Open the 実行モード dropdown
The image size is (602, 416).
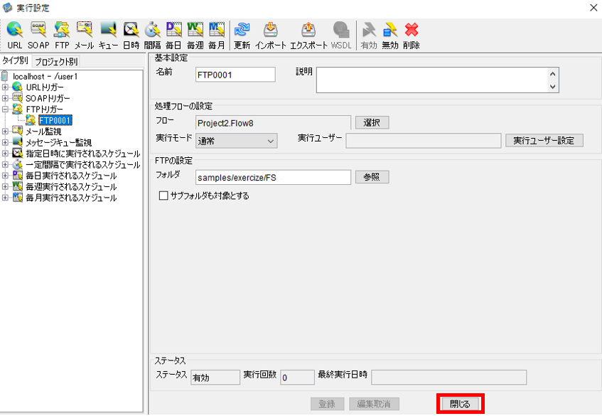(237, 141)
